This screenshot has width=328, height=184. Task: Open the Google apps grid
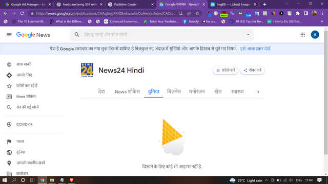[x=302, y=35]
